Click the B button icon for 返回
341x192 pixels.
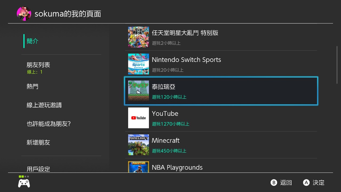point(274,183)
